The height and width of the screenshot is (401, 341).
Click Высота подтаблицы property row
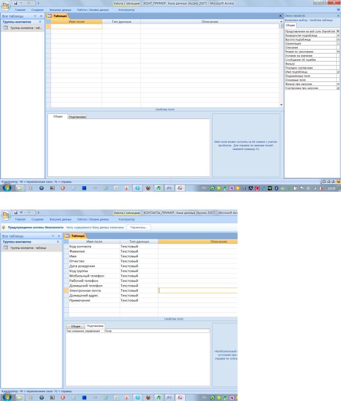pyautogui.click(x=312, y=39)
